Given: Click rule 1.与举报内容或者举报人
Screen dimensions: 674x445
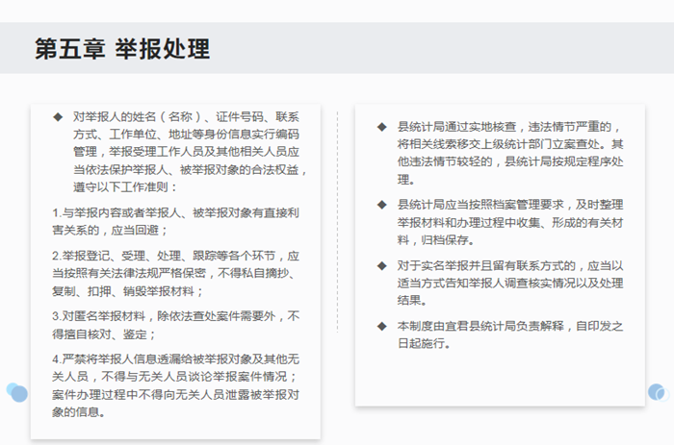Looking at the screenshot, I should pos(175,221).
